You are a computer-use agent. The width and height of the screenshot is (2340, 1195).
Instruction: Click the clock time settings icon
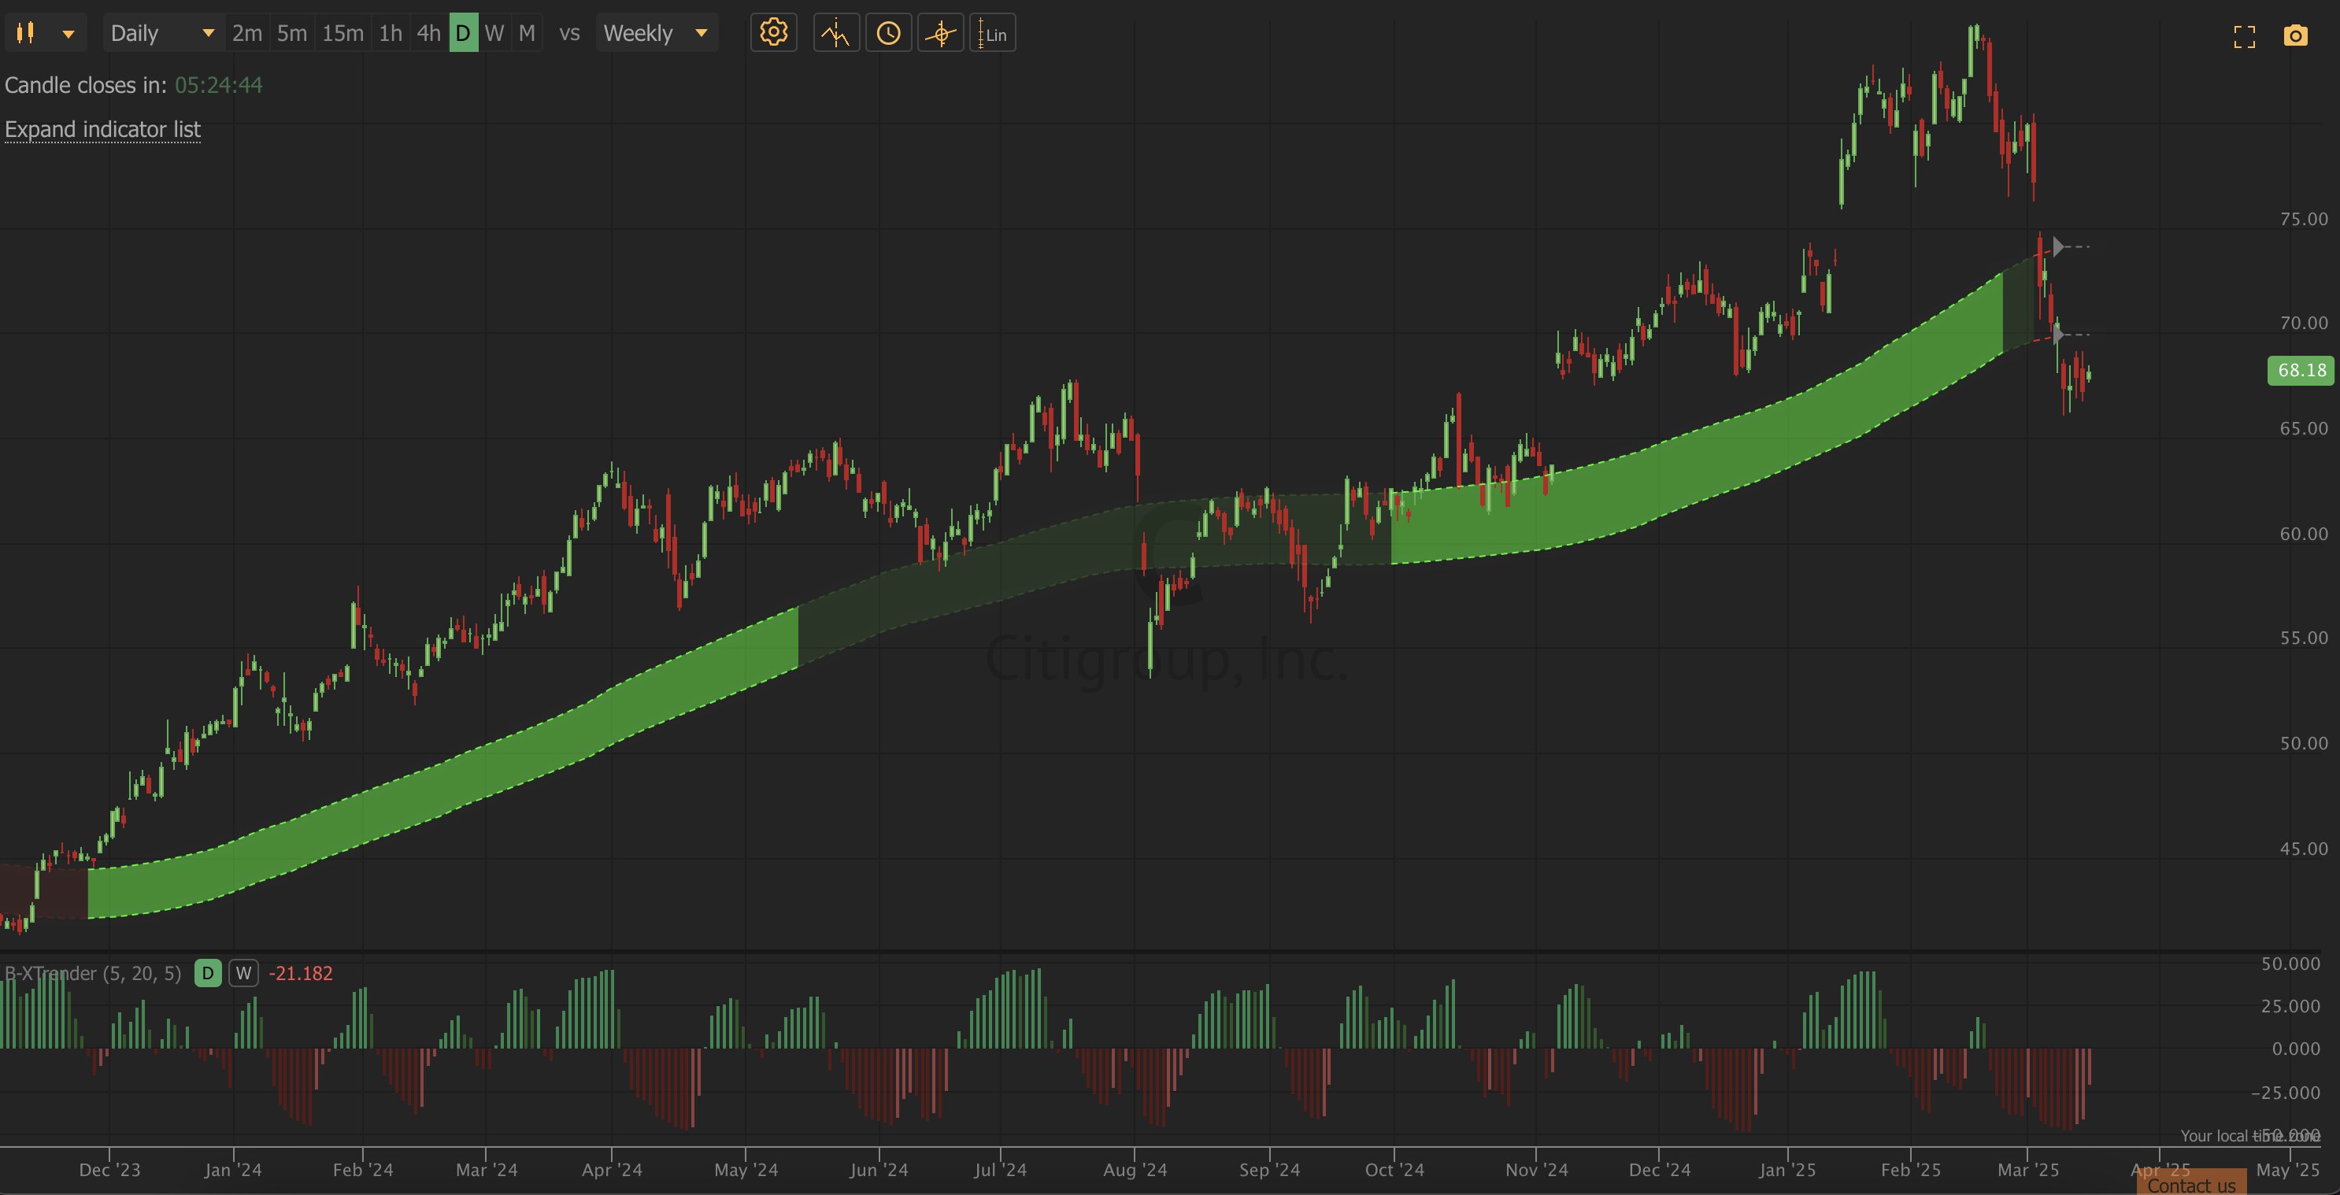pyautogui.click(x=887, y=34)
